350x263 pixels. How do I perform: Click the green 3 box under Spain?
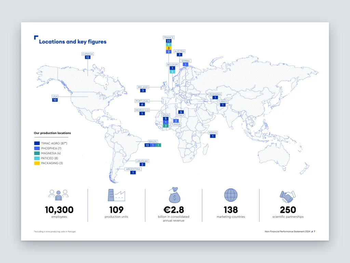[166, 126]
